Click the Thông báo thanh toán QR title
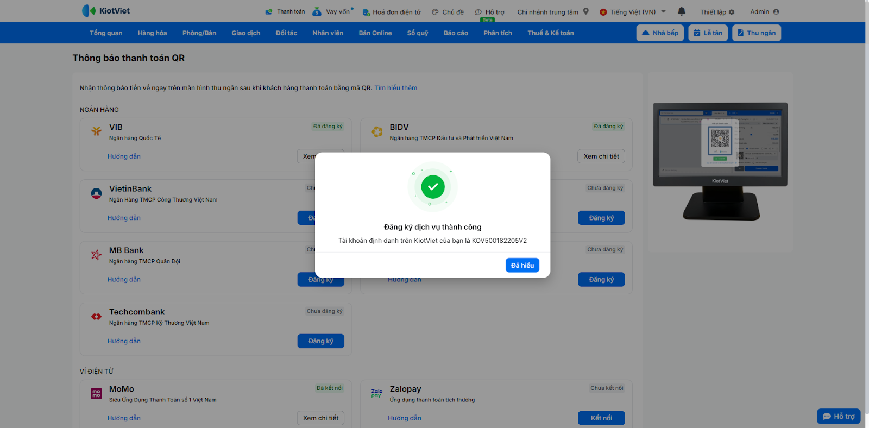This screenshot has height=428, width=869. tap(129, 58)
